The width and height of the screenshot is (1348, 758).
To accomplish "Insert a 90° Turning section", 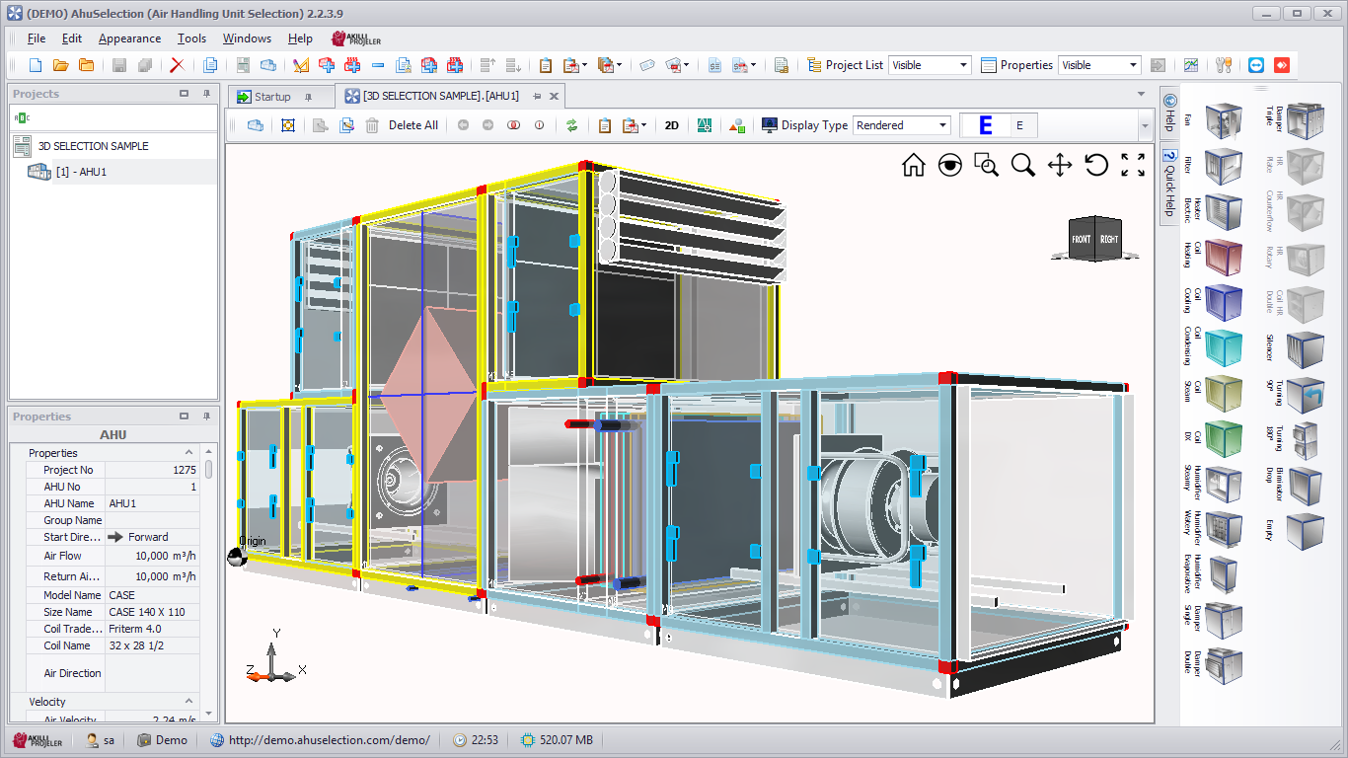I will pos(1305,394).
